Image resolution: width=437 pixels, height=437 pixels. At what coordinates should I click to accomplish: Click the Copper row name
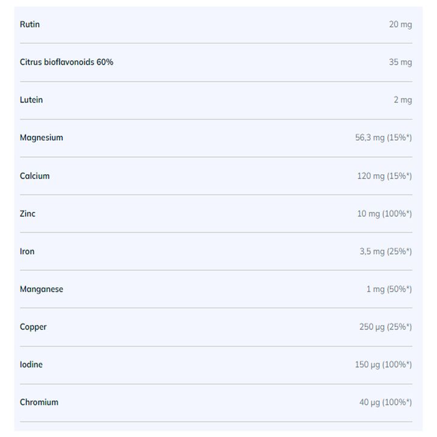tap(33, 327)
